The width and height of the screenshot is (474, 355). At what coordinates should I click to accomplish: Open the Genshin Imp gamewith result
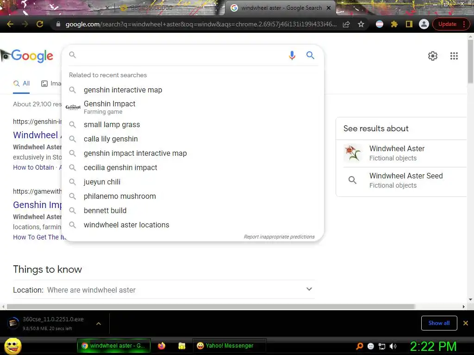[37, 205]
